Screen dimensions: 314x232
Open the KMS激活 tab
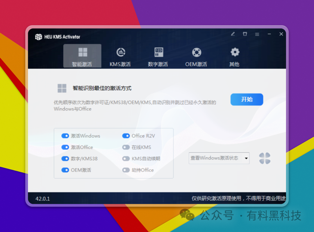point(120,57)
